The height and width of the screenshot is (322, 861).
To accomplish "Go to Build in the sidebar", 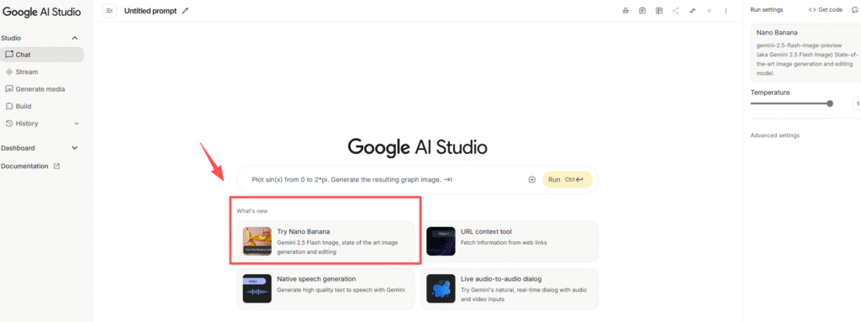I will (42, 106).
